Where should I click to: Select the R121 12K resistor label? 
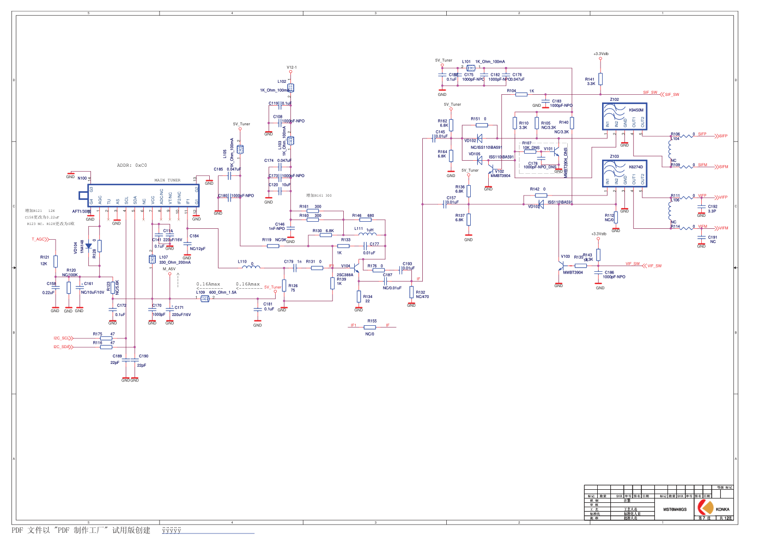[45, 260]
